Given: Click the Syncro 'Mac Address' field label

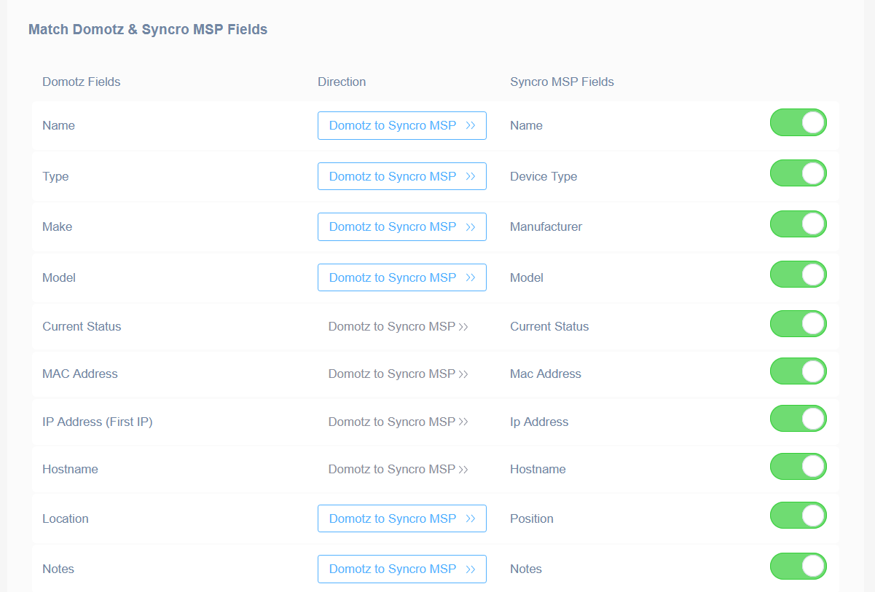Looking at the screenshot, I should coord(546,374).
